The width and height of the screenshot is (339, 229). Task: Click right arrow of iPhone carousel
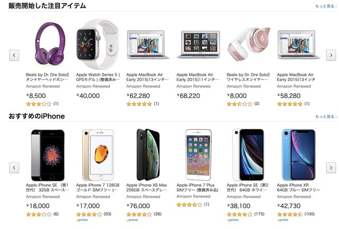point(331,168)
